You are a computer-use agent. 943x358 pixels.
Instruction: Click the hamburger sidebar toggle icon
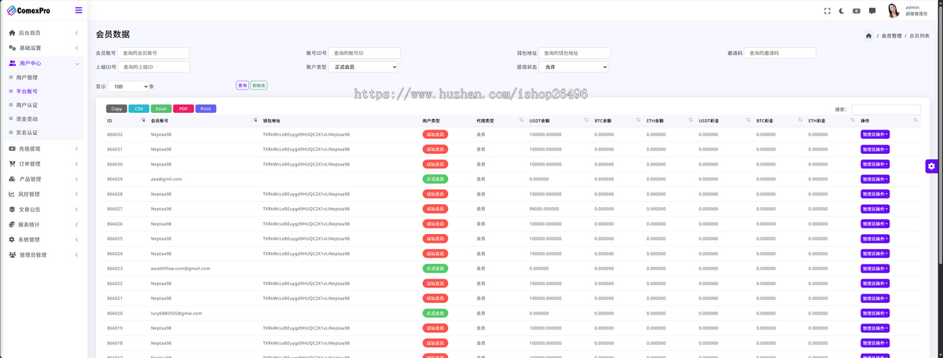click(79, 10)
